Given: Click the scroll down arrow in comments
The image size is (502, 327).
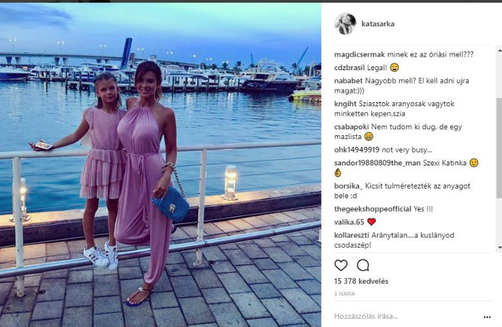Looking at the screenshot, I should click(x=499, y=248).
